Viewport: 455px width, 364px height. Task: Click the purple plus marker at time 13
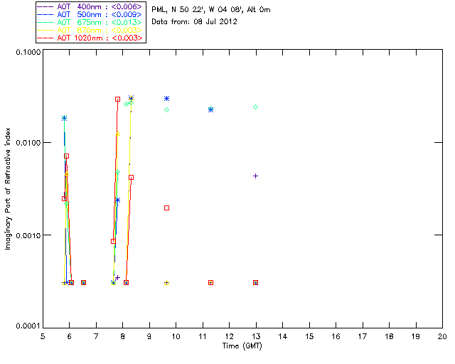coord(255,176)
